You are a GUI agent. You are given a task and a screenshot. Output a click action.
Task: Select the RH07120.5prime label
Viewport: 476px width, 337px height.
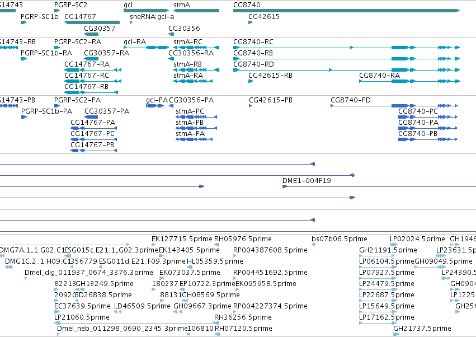click(243, 329)
